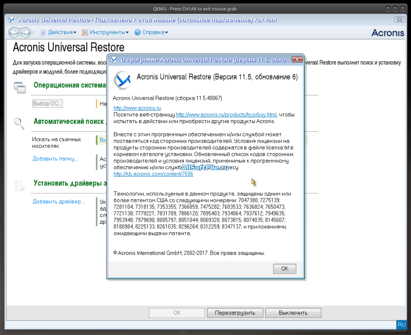
Task: Click the About dialog version heading text
Action: (217, 77)
